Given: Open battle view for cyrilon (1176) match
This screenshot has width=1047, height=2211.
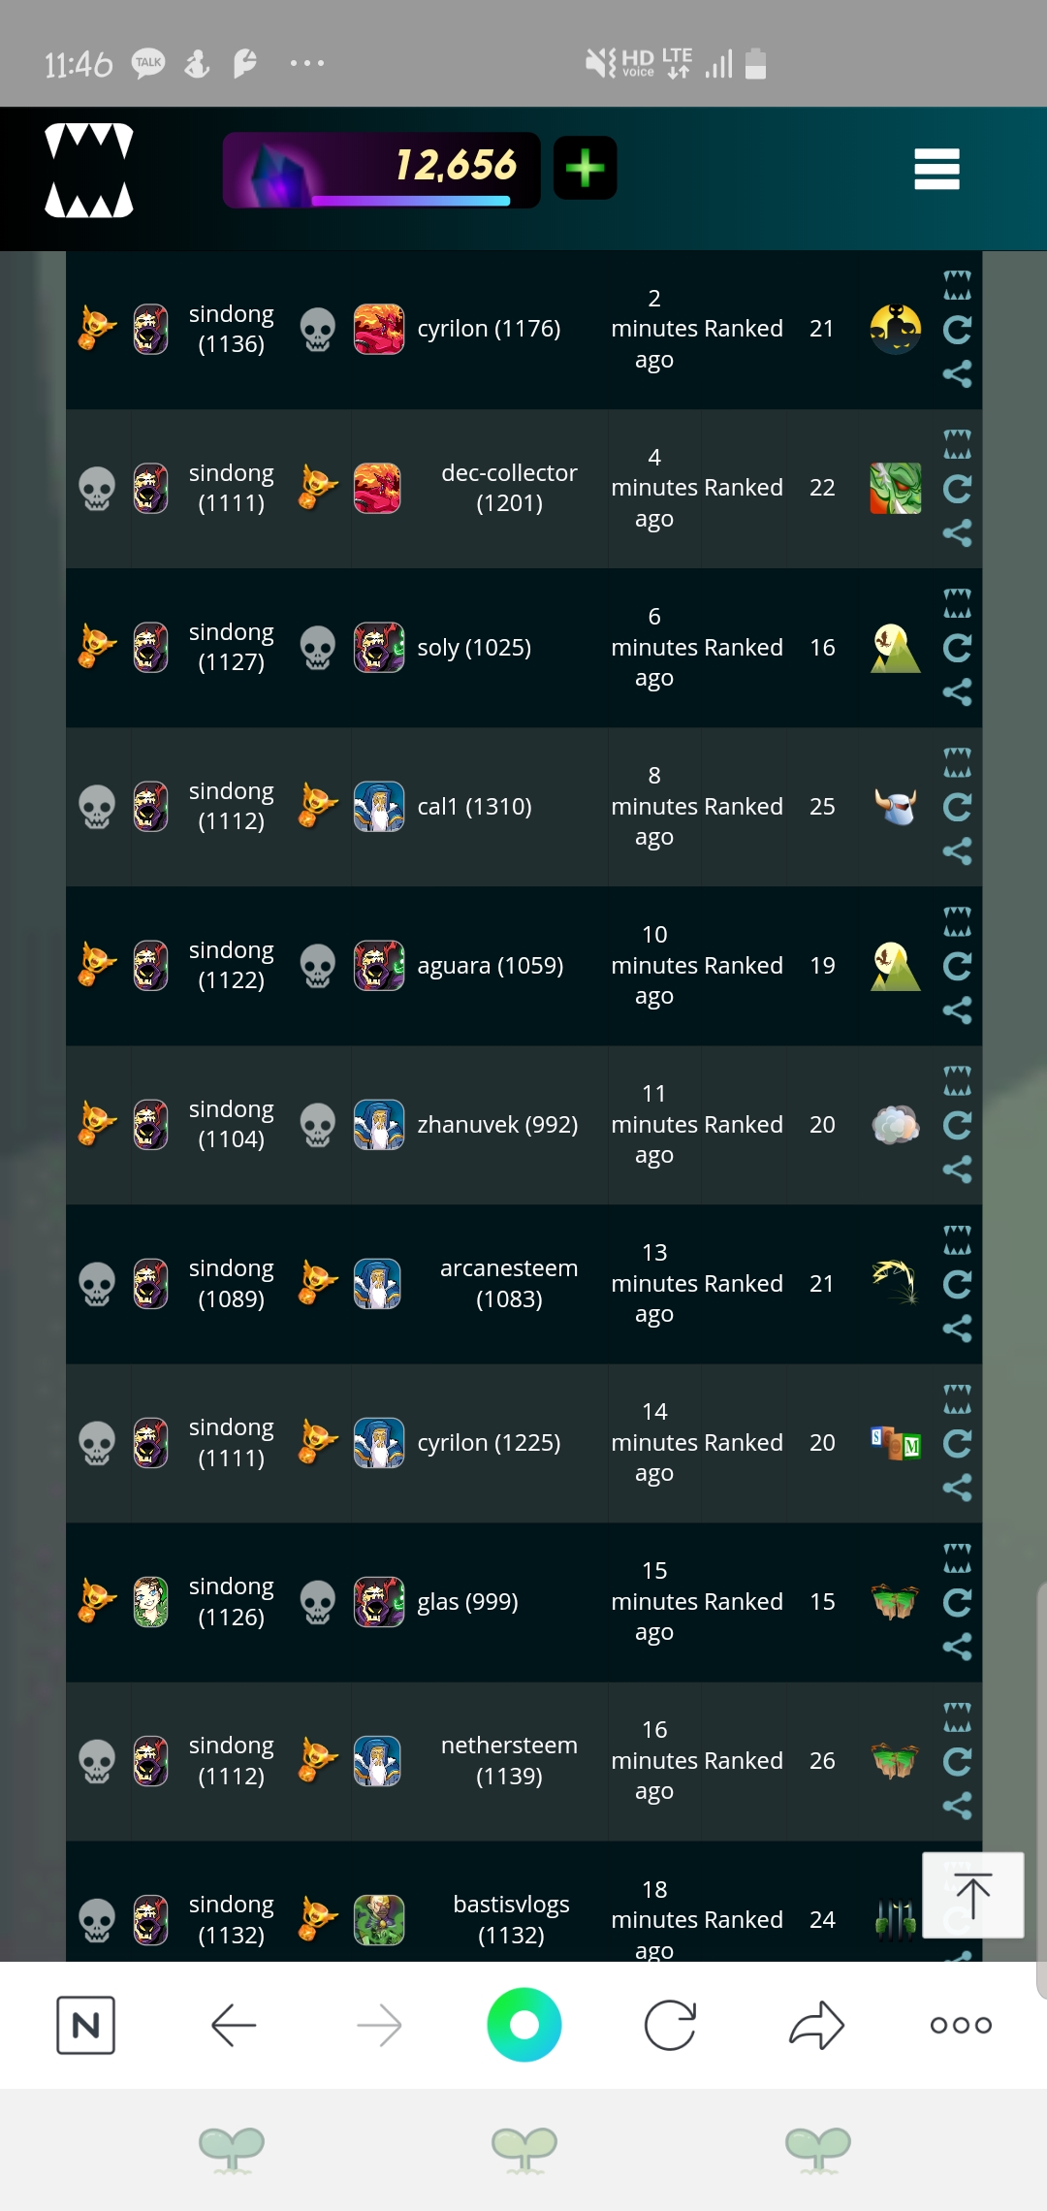Looking at the screenshot, I should (x=957, y=284).
